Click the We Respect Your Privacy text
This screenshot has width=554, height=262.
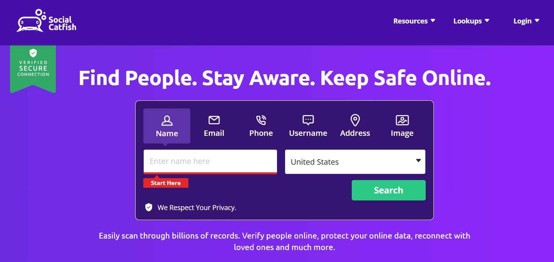pos(197,208)
